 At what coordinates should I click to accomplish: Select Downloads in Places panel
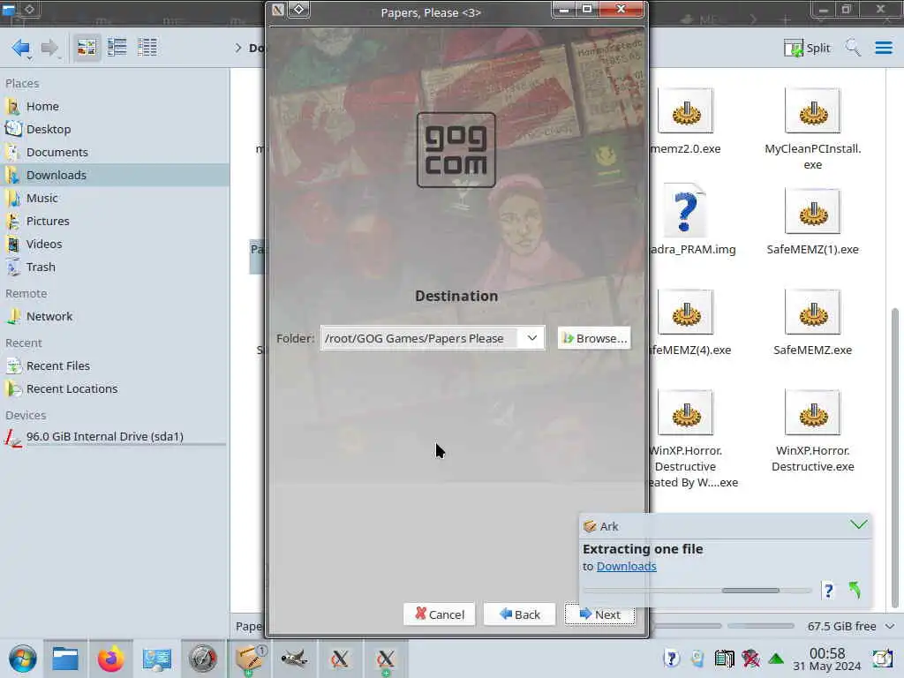click(115, 176)
